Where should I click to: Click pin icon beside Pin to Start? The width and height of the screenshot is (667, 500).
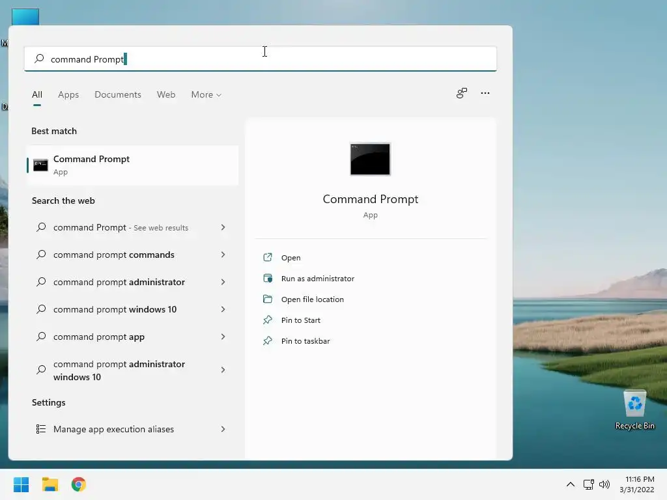(x=268, y=320)
